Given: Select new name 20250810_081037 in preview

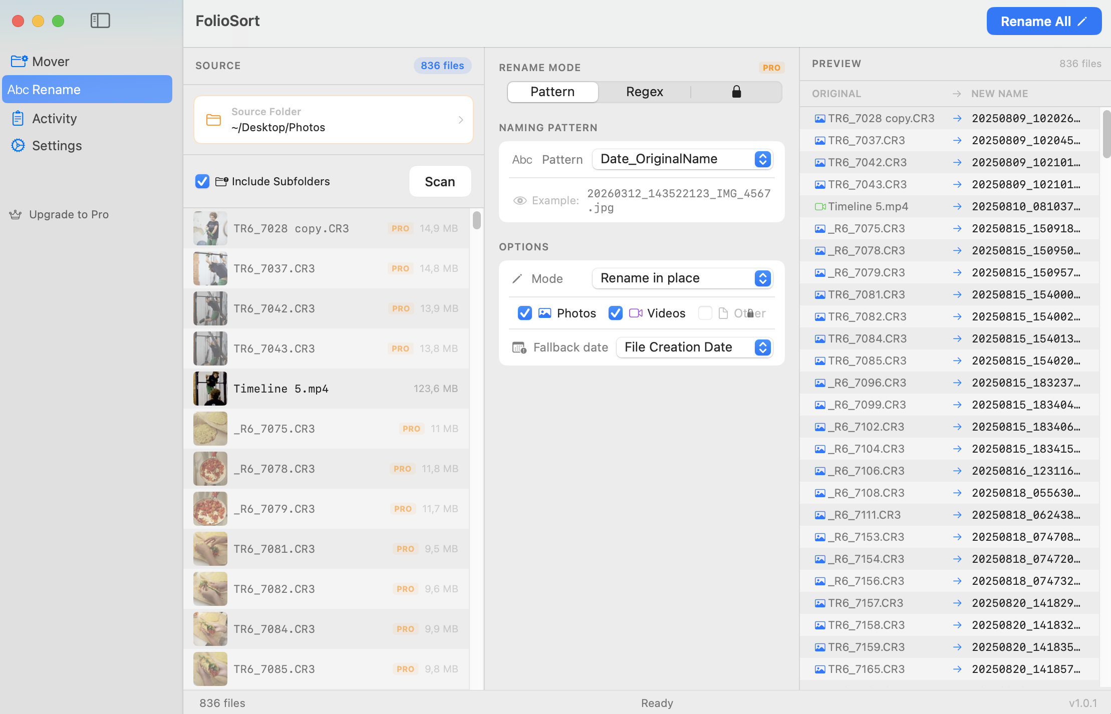Looking at the screenshot, I should pos(1026,206).
